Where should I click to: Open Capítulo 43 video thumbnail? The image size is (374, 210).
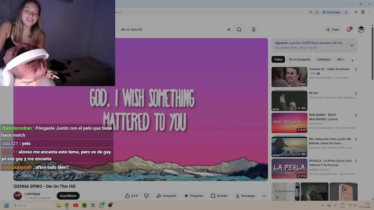coord(289,77)
